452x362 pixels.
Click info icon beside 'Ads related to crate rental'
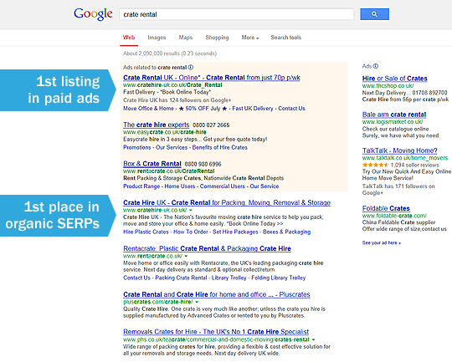coord(191,68)
